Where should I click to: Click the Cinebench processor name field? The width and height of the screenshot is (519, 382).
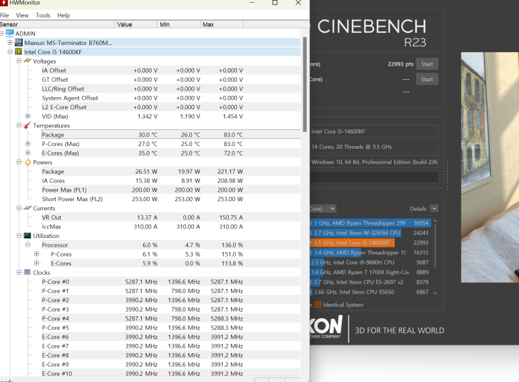(374, 131)
